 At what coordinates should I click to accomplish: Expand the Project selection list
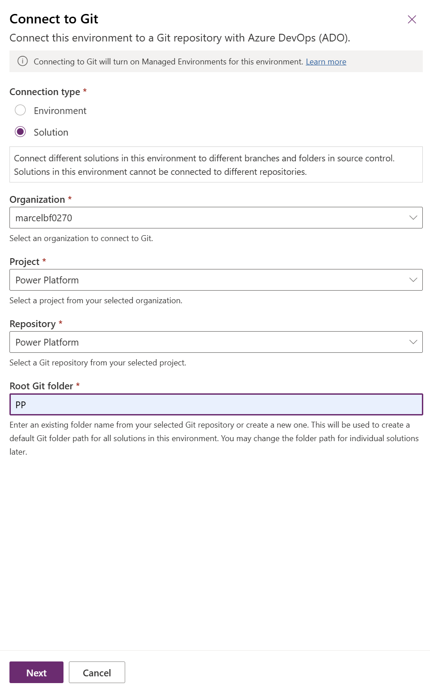click(216, 280)
